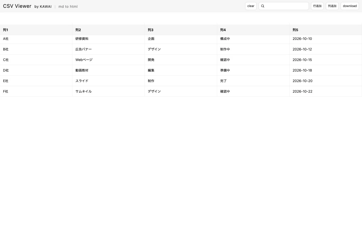Select the date 2026-10-12
The width and height of the screenshot is (362, 241).
click(x=326, y=49)
